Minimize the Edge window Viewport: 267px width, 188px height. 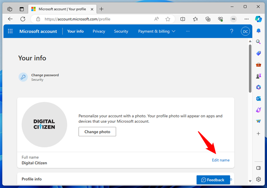(x=232, y=7)
